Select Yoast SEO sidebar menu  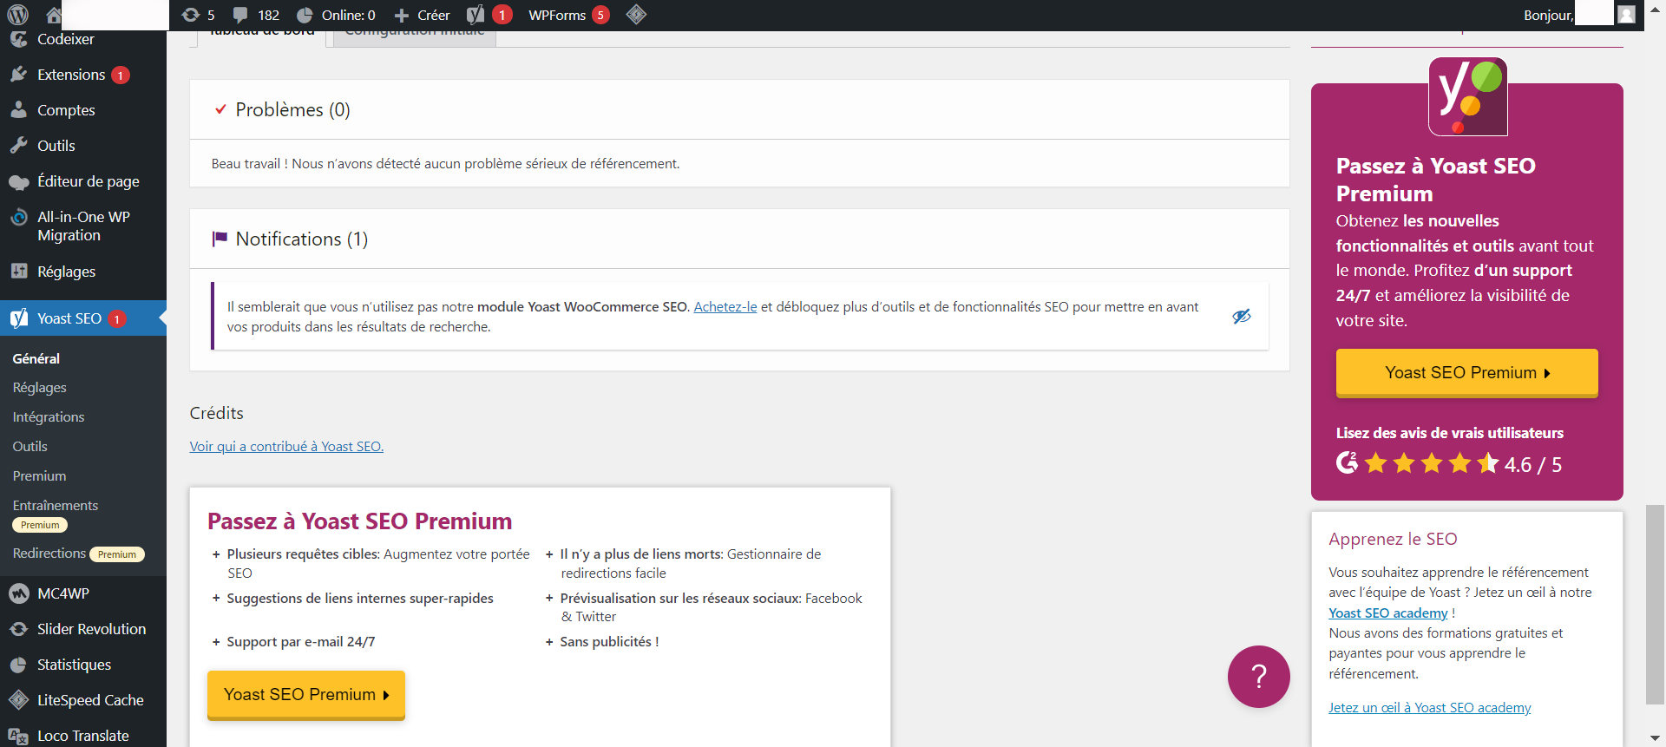coord(83,318)
